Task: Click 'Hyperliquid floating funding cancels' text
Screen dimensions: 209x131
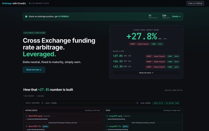Action: pos(63,123)
